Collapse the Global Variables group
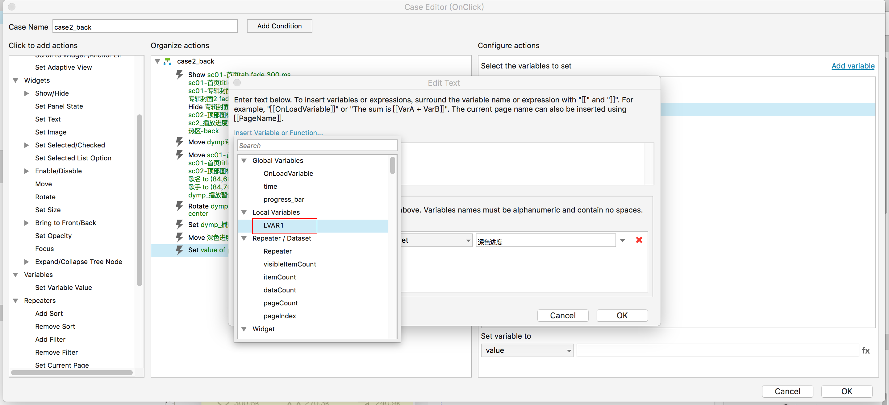Screen dimensions: 889x405 [244, 160]
